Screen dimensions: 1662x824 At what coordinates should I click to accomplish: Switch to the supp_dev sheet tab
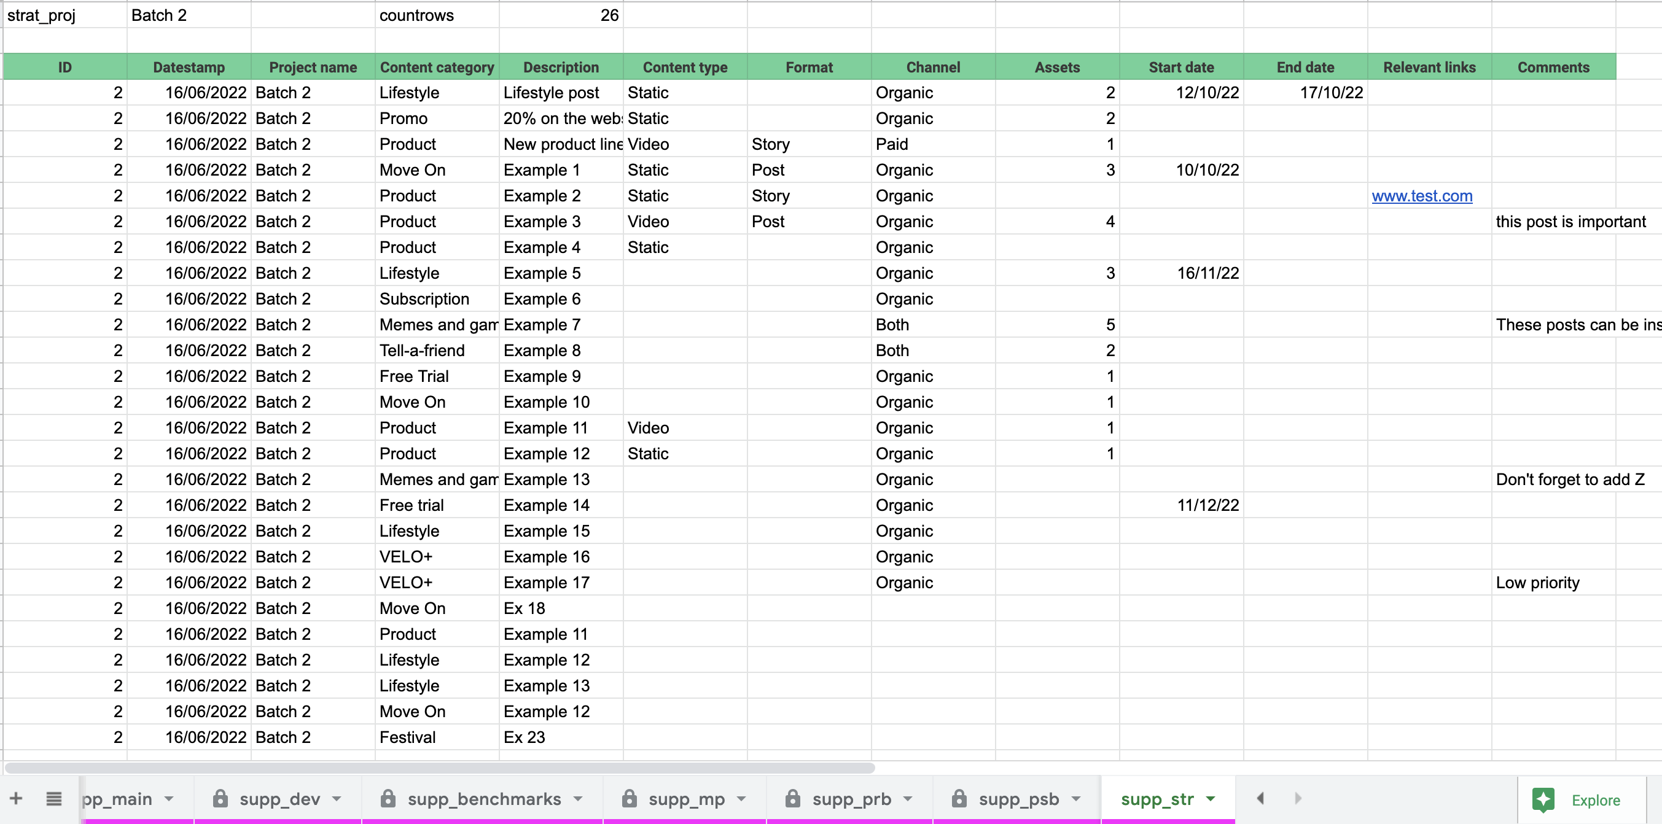coord(278,799)
